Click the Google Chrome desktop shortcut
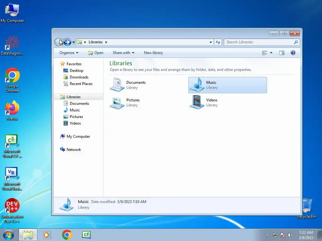The image size is (322, 241). coord(12,80)
